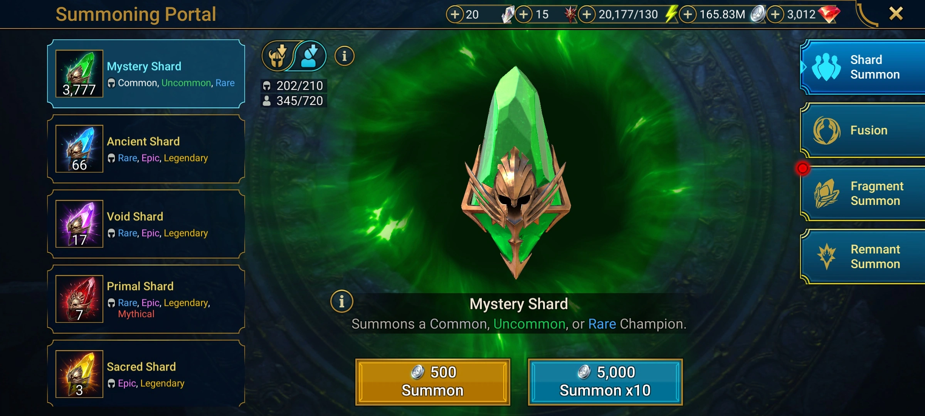The image size is (925, 416).
Task: Click the plus button next to 15
Action: point(523,15)
